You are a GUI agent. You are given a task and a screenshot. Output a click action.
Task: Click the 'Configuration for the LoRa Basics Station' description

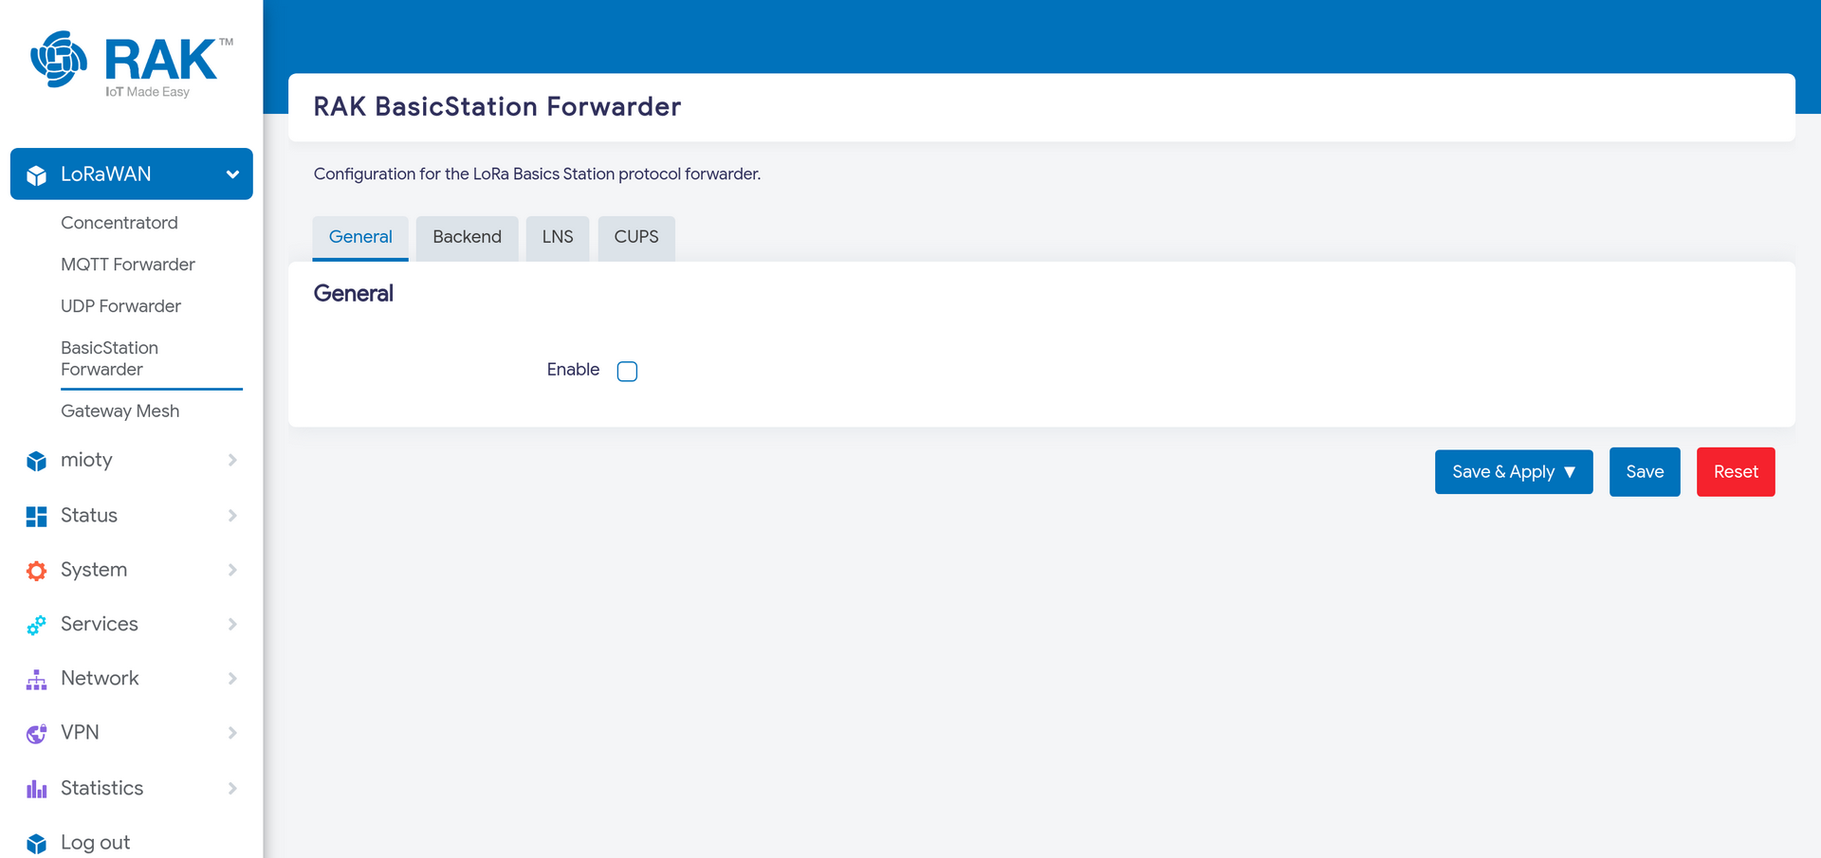[537, 174]
